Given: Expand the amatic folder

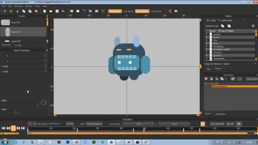Looking at the screenshot, I should click(x=207, y=34).
